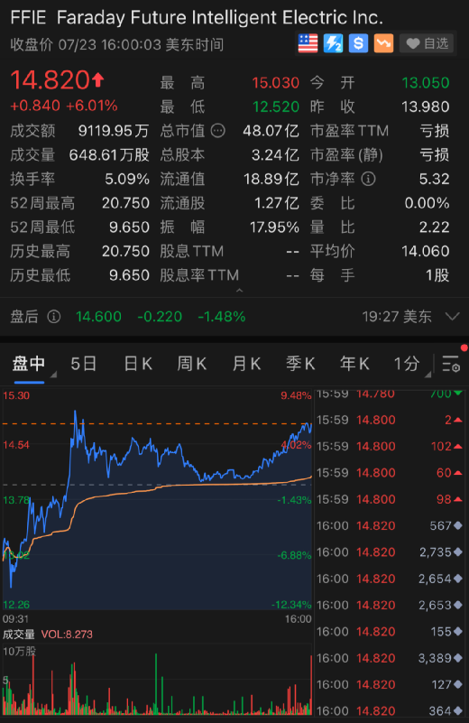This screenshot has width=469, height=723.
Task: Tap the 成交量 VOL:8.273 label
Action: tap(48, 635)
